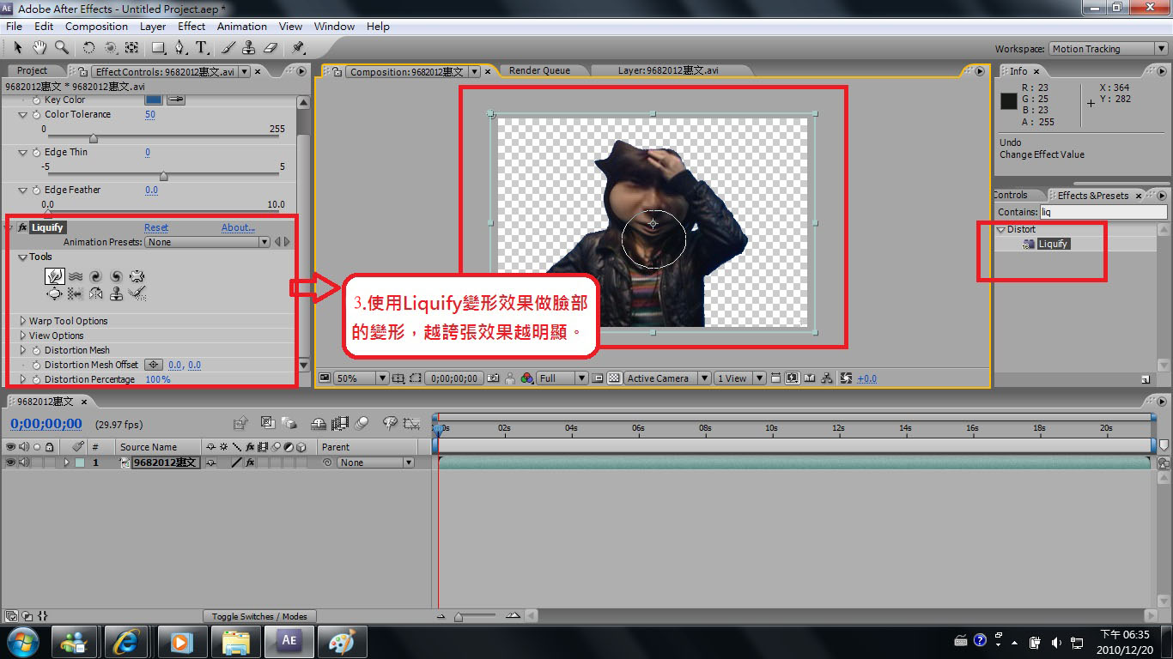Viewport: 1173px width, 659px height.
Task: Select the Brush tool in toolbar
Action: (228, 48)
